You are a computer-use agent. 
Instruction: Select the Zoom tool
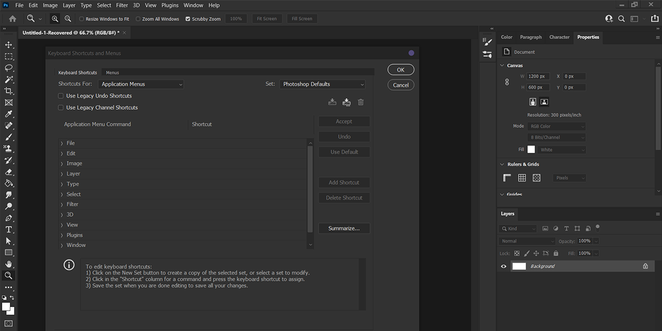[x=8, y=275]
